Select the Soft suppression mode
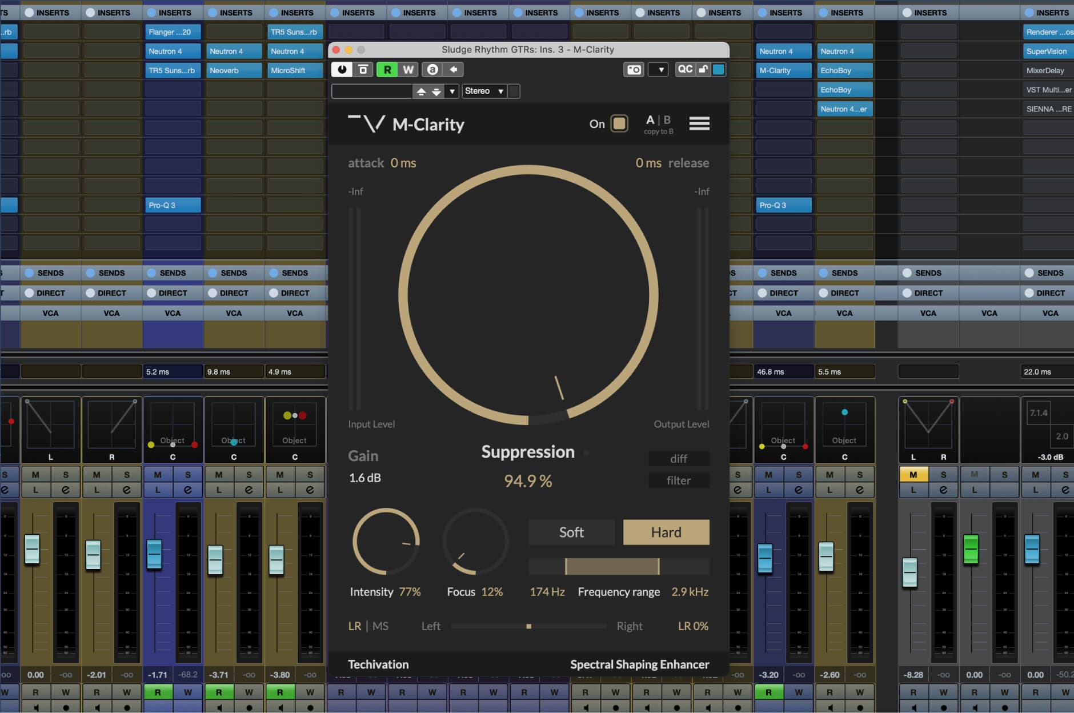 pyautogui.click(x=571, y=532)
